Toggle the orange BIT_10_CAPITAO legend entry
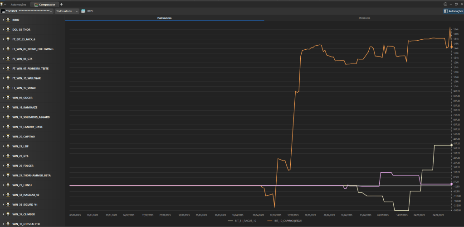464x227 pixels. pos(284,221)
